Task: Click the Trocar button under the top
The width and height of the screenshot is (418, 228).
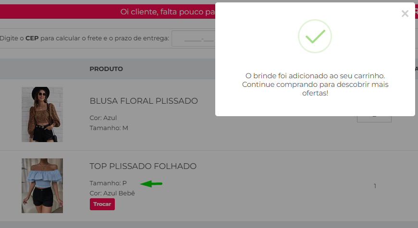Action: (102, 204)
